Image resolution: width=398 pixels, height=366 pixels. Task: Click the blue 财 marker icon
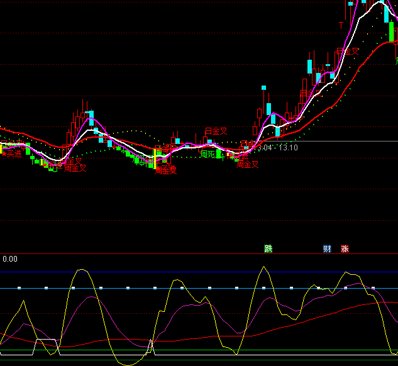[327, 248]
